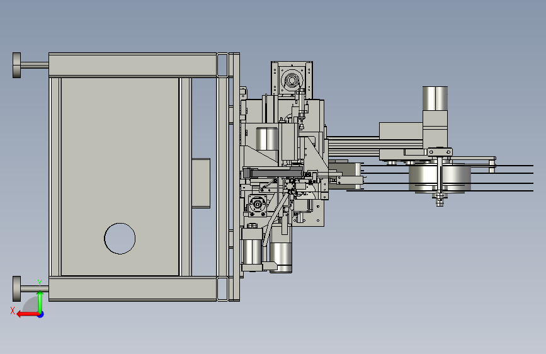Click the red "X" axis label
This screenshot has height=354, width=546.
13,311
